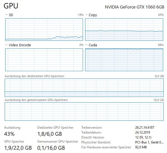Viewport: 167px width, 153px height.
Task: Click inside the 3D usage graph
Action: tap(44, 30)
